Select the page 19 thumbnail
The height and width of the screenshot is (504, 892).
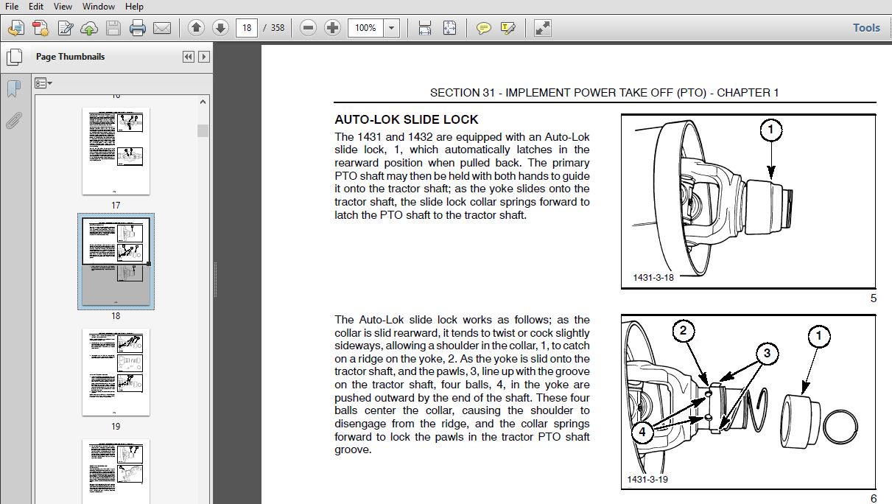[x=116, y=372]
